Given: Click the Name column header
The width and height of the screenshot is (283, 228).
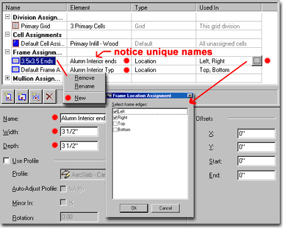Looking at the screenshot, I should [x=35, y=8].
